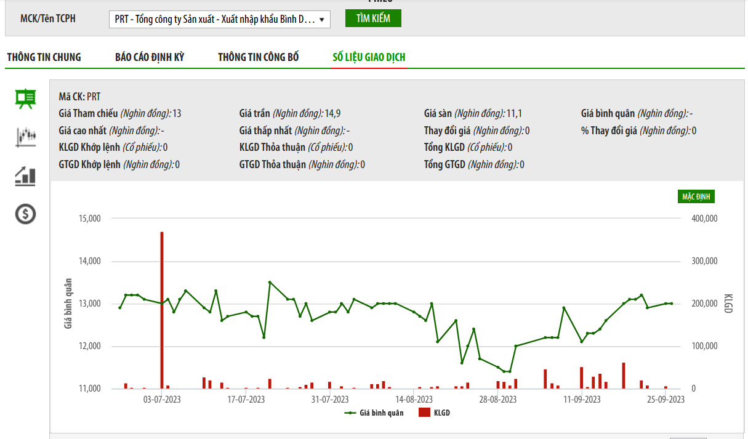Switch to THÔNG TIN CHUNG tab
The image size is (748, 439).
click(x=44, y=57)
